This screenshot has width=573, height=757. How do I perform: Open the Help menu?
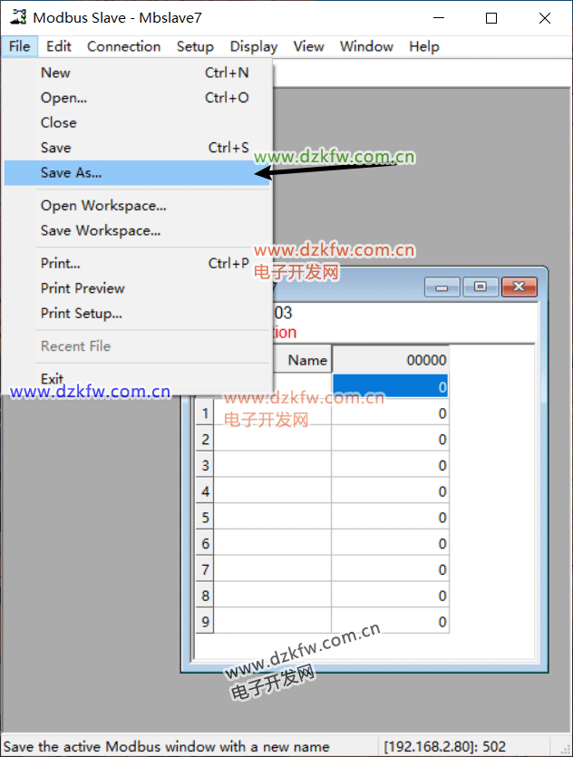coord(423,46)
